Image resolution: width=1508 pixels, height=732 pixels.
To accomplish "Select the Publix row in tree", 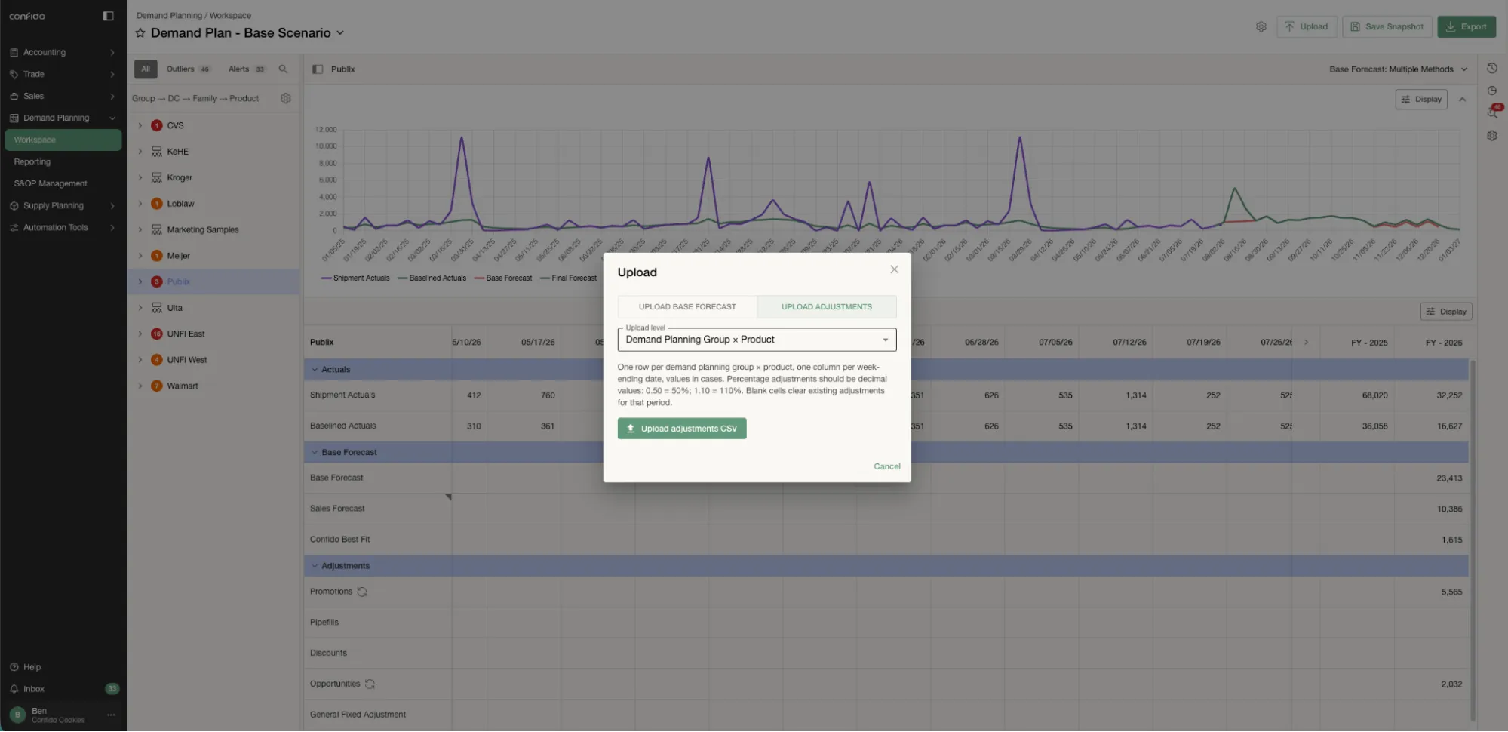I will [x=213, y=282].
